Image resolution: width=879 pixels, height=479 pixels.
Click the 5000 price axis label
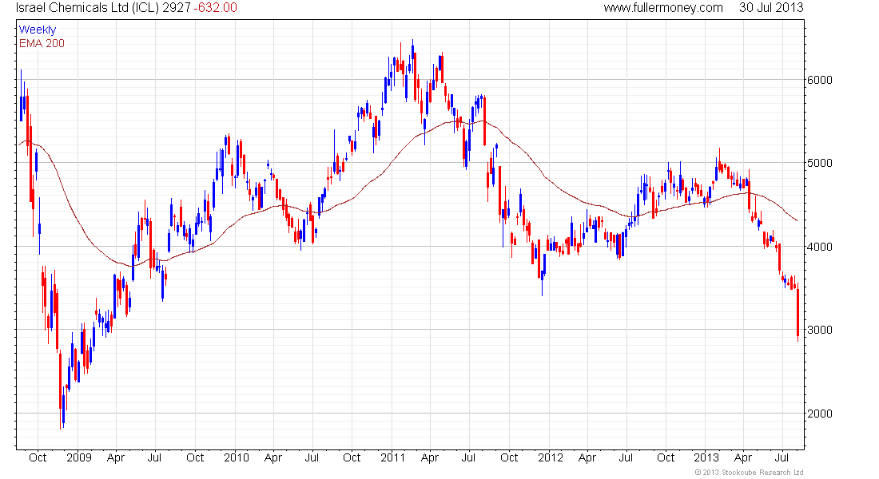820,163
